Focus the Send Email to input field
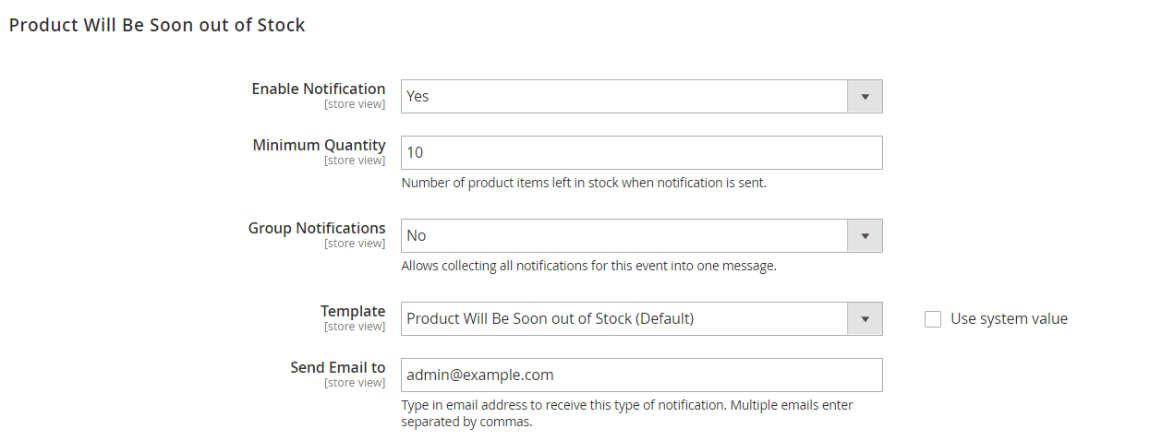The image size is (1162, 441). tap(641, 375)
